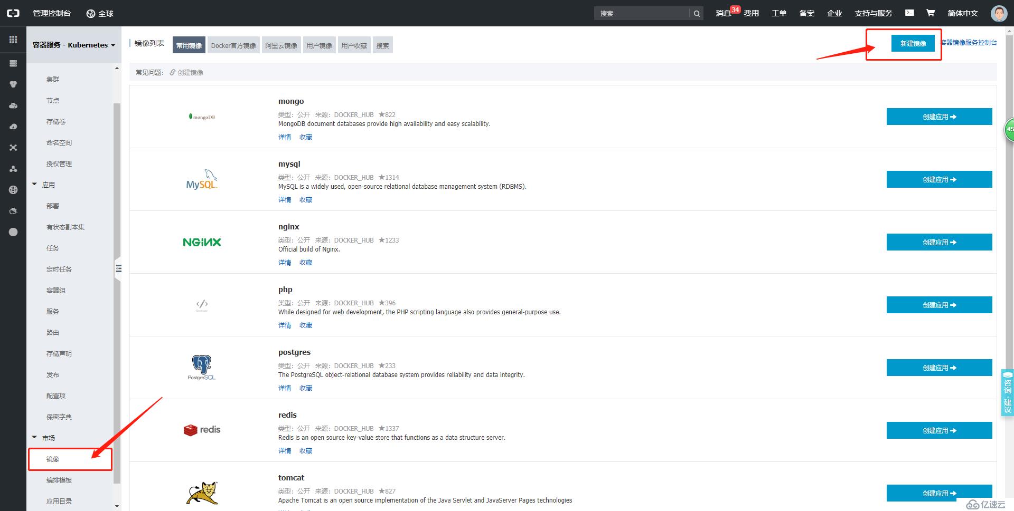This screenshot has width=1014, height=511.
Task: Open 节点 in the sidebar
Action: [x=53, y=100]
